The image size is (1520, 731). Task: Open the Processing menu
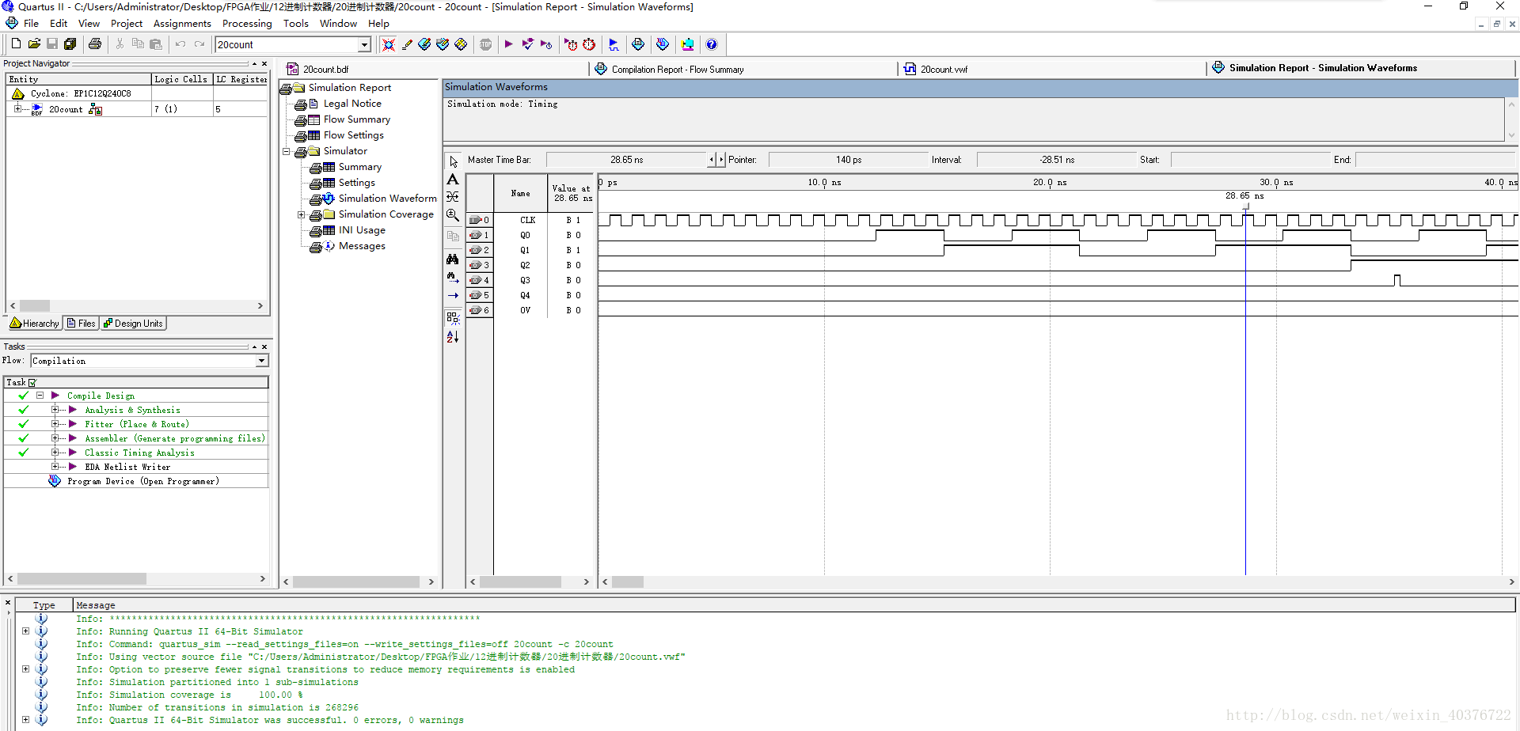246,24
